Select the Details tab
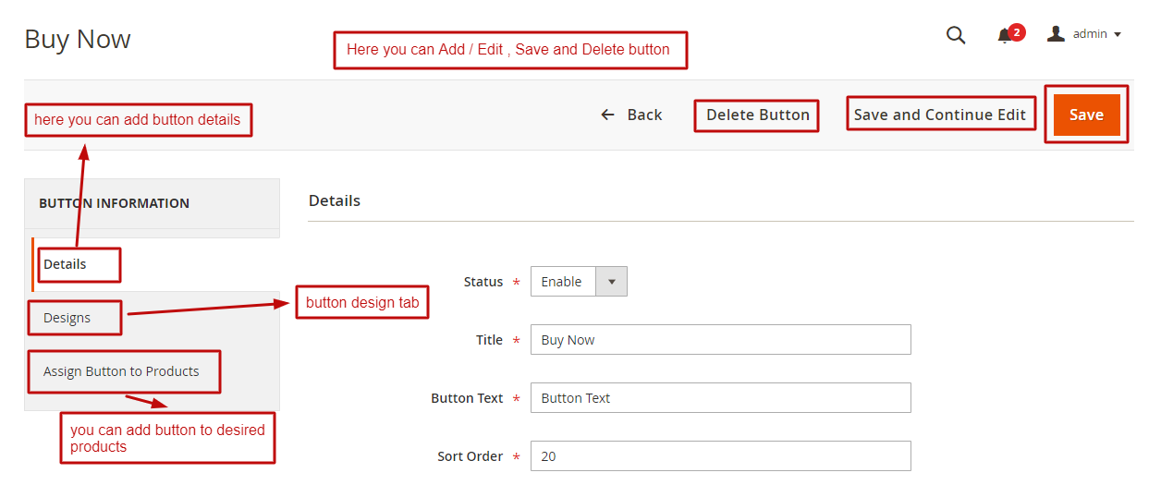 pos(65,264)
